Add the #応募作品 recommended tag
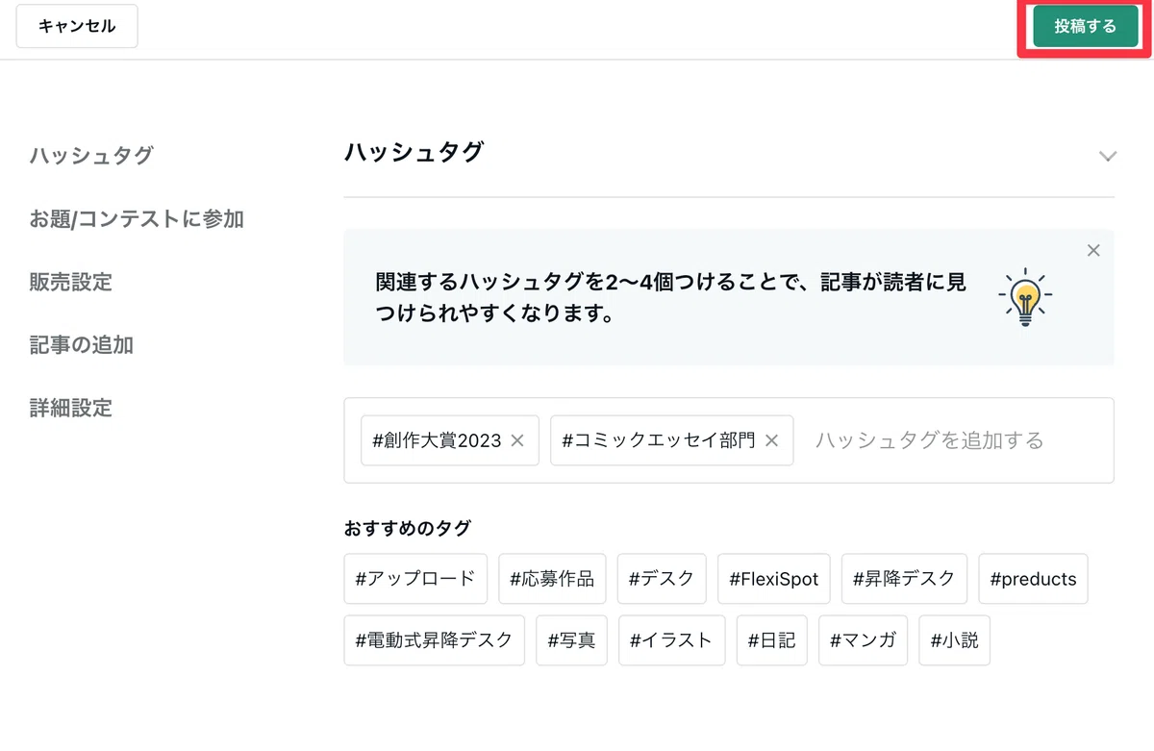Screen dimensions: 1154x751 click(x=552, y=579)
